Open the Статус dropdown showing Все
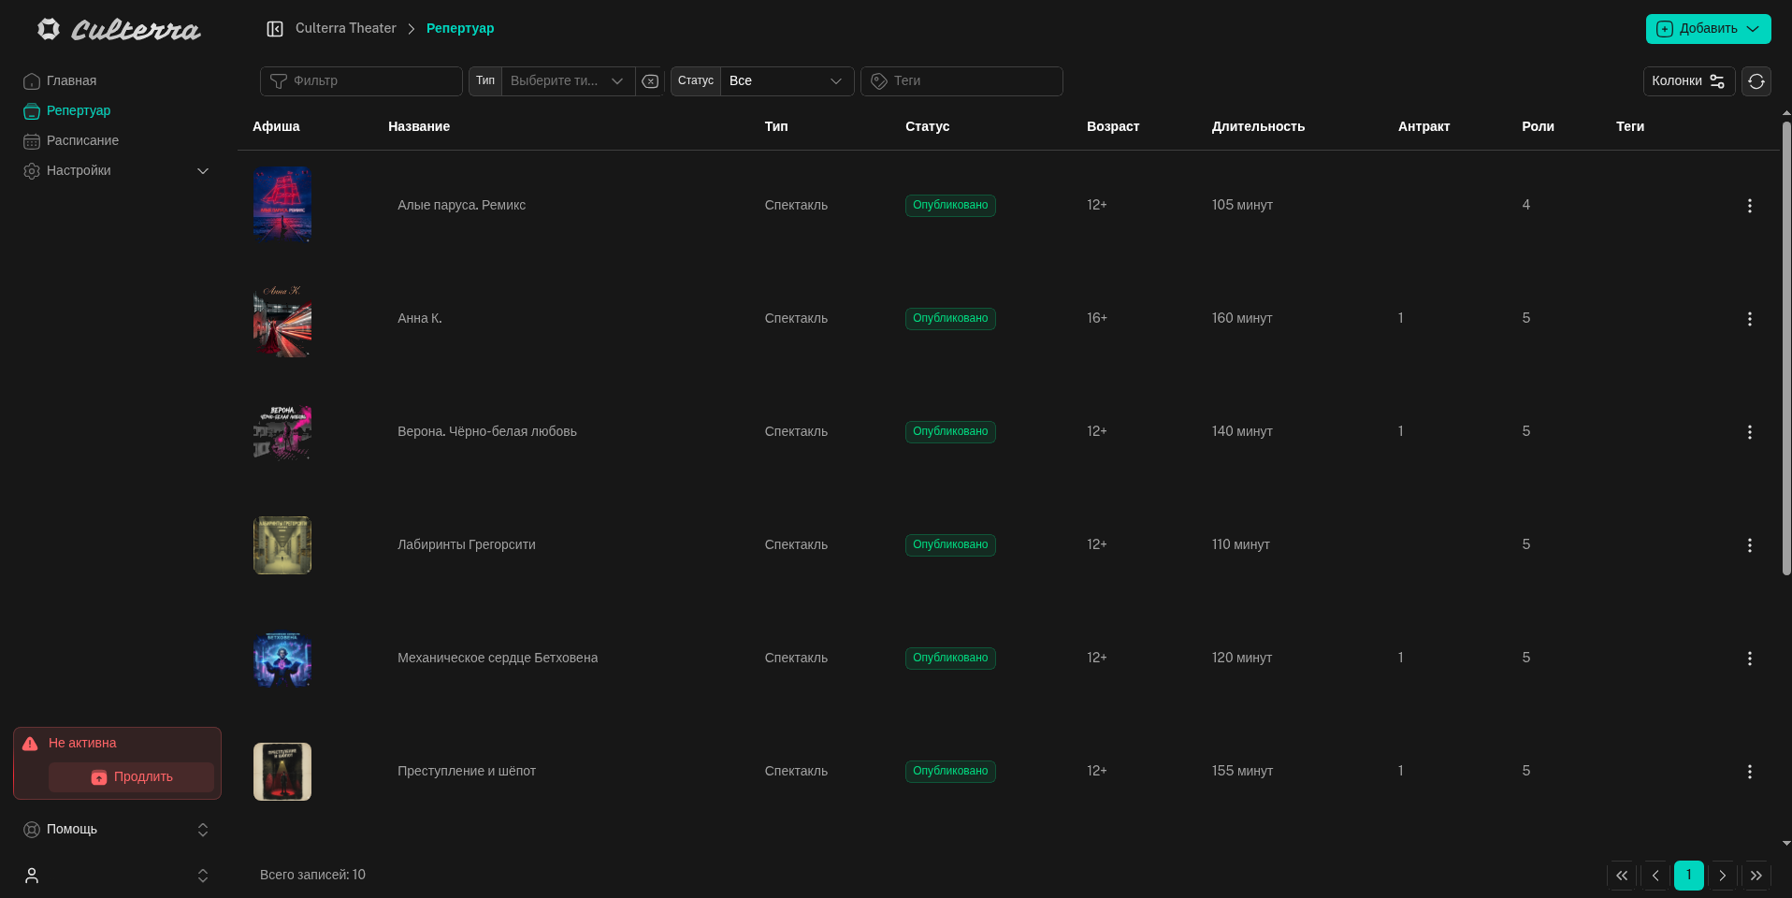Image resolution: width=1792 pixels, height=898 pixels. pos(786,81)
